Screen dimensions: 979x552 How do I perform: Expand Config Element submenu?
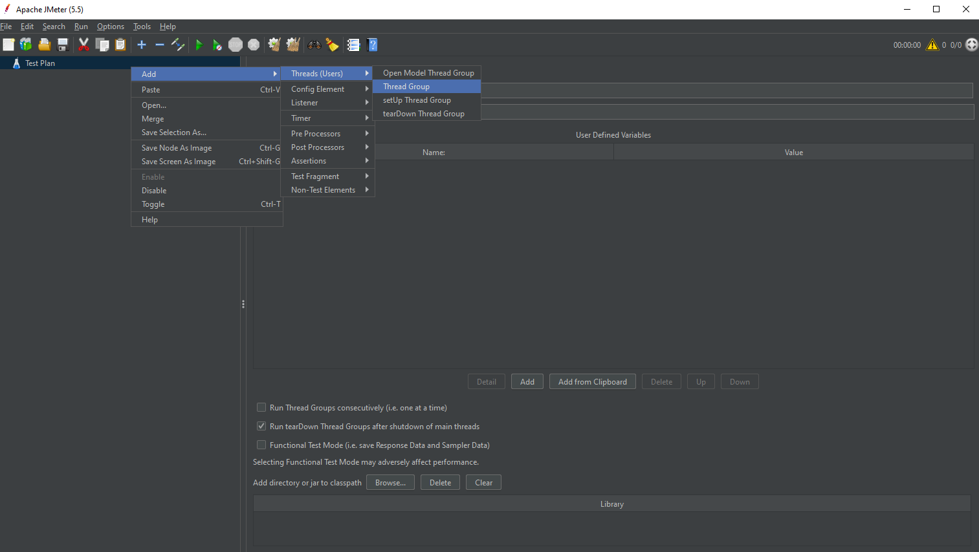(327, 89)
